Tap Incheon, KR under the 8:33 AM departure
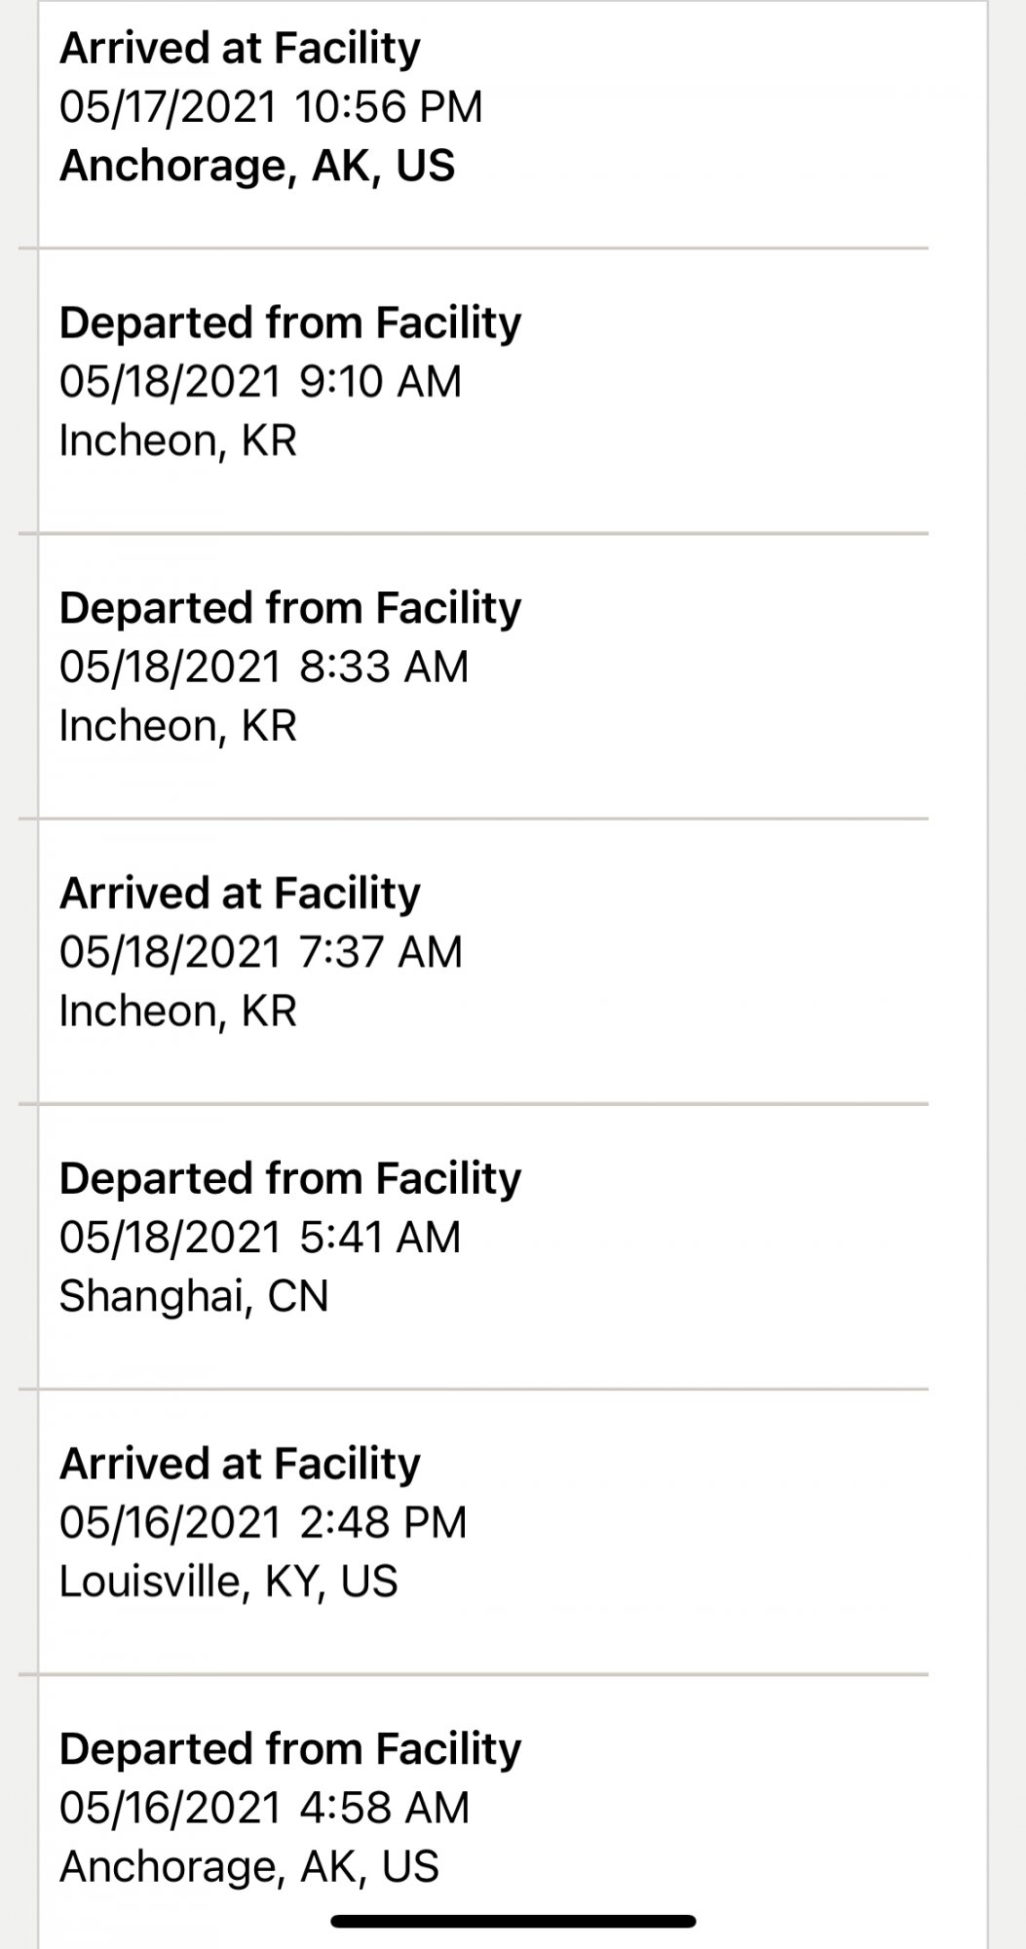The image size is (1026, 1949). 177,726
